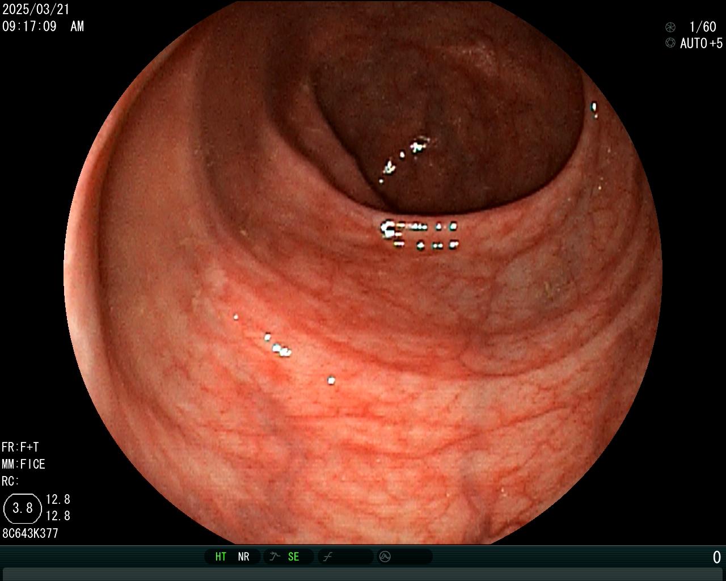Click the RC: label
Viewport: 726px width, 581px height.
[x=10, y=481]
